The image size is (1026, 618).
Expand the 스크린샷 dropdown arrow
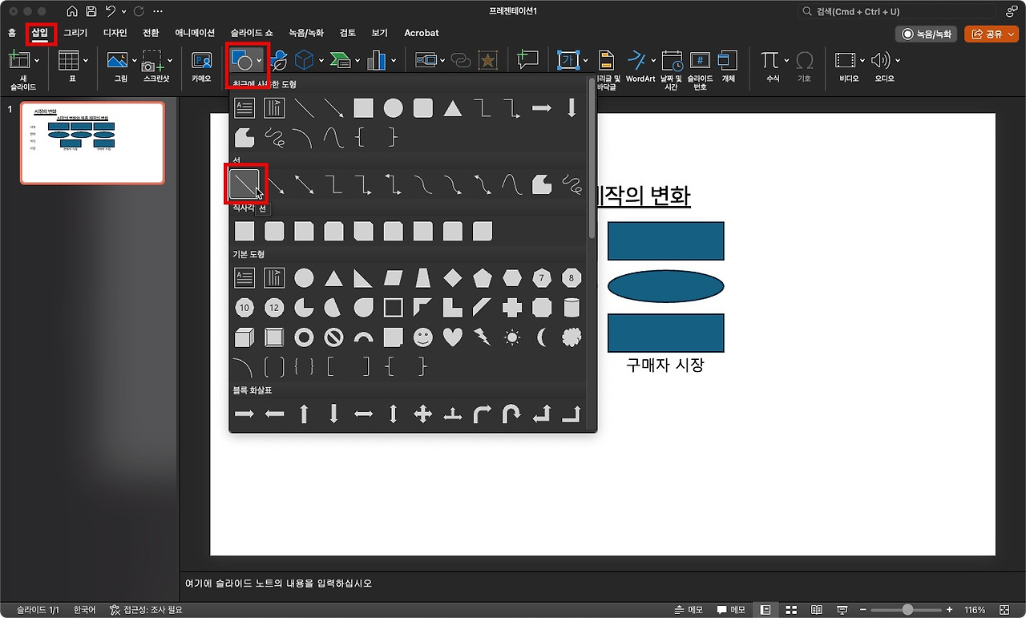(x=170, y=60)
